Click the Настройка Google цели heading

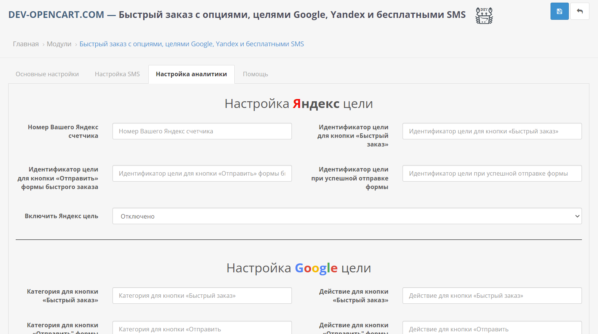299,268
